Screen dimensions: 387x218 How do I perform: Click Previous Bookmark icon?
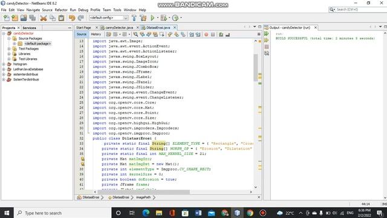[x=170, y=35]
